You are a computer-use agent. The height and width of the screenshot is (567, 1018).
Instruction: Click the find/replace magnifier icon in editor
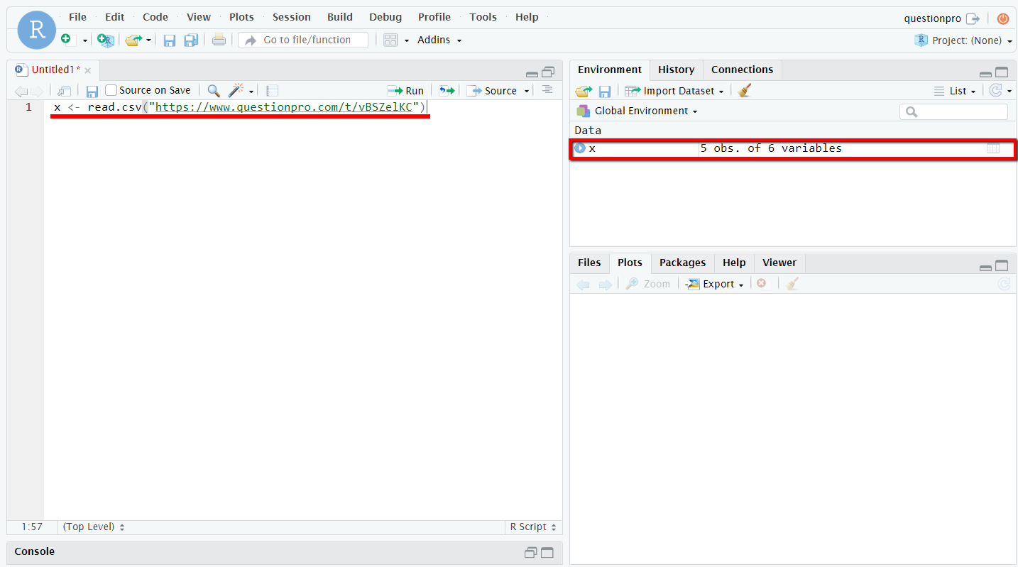(213, 91)
